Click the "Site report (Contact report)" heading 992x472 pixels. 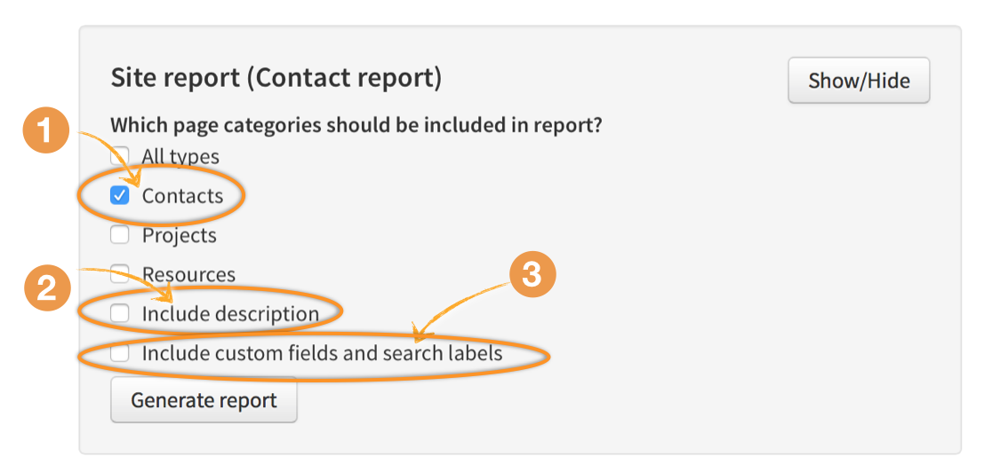point(276,77)
